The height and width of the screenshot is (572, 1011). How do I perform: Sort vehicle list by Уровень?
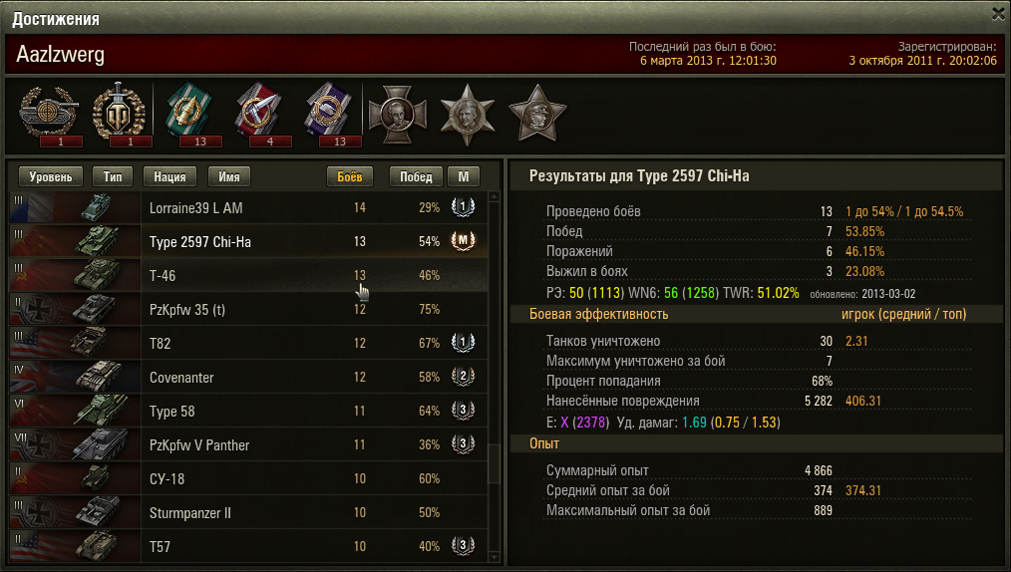(51, 176)
